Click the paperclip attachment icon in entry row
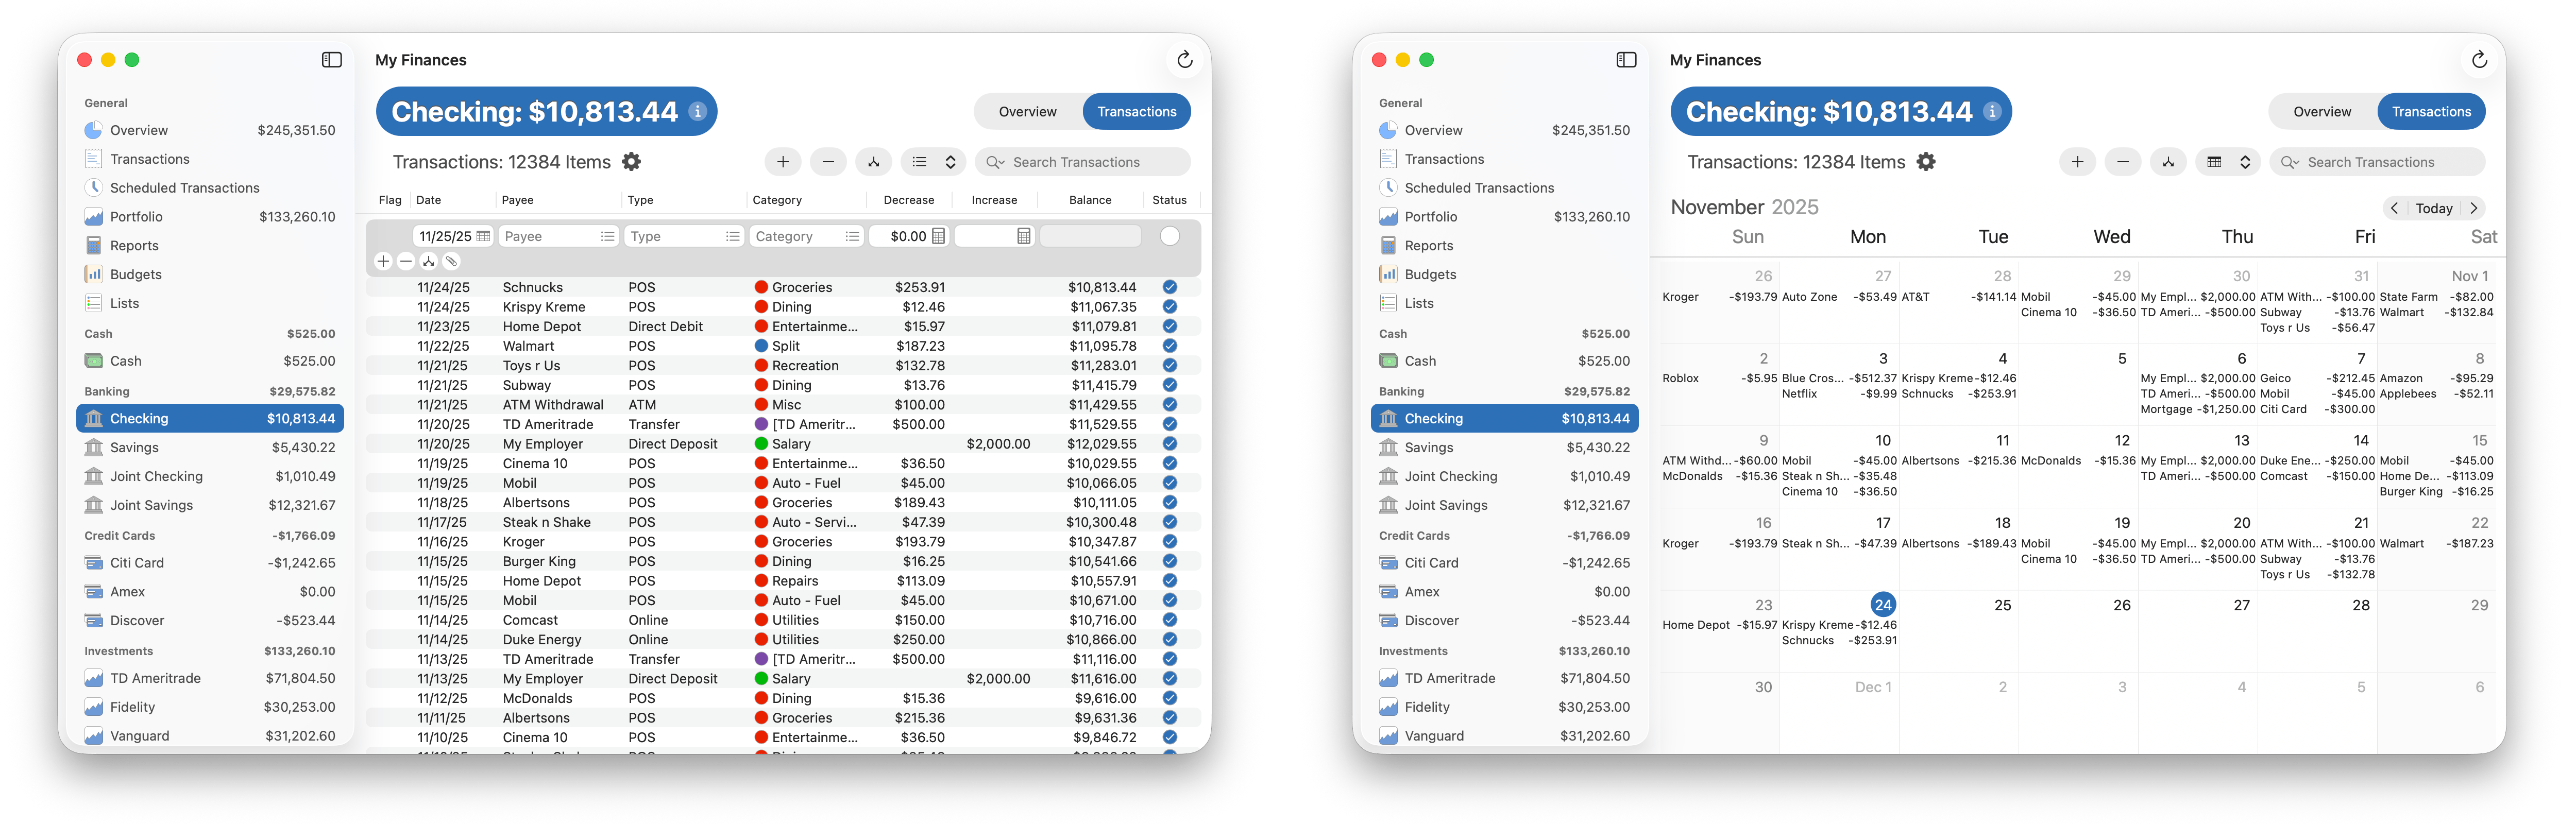Image resolution: width=2576 pixels, height=824 pixels. (452, 261)
